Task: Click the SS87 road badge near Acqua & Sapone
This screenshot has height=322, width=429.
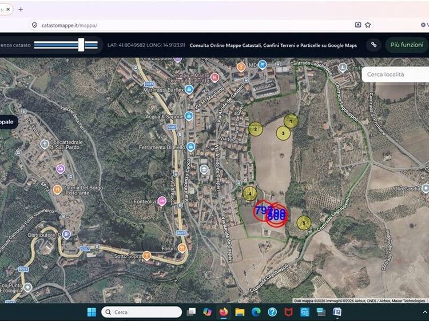Action: [x=172, y=126]
